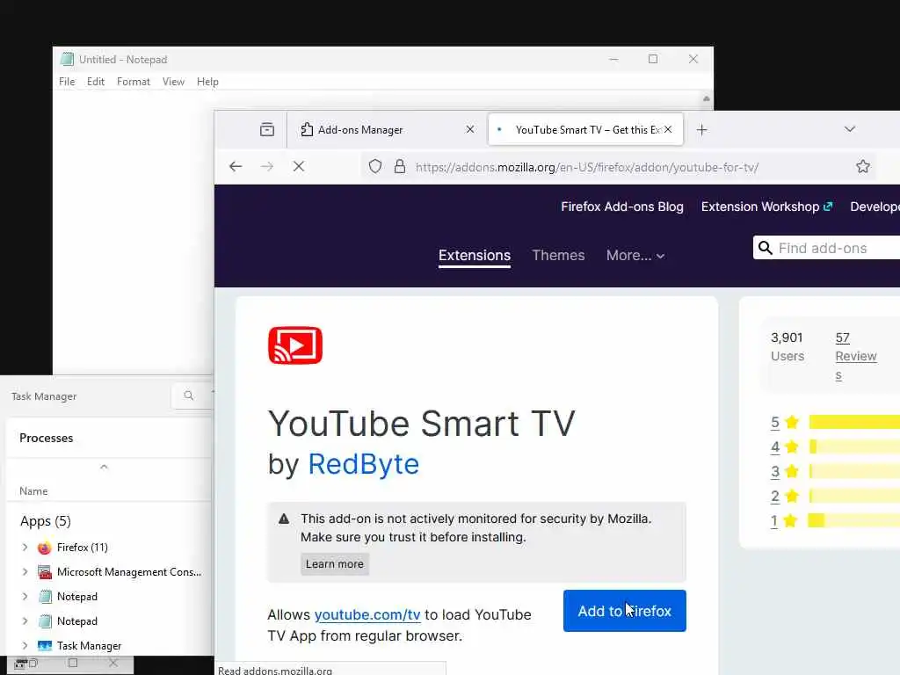Click the sort chevron above Name

(104, 467)
